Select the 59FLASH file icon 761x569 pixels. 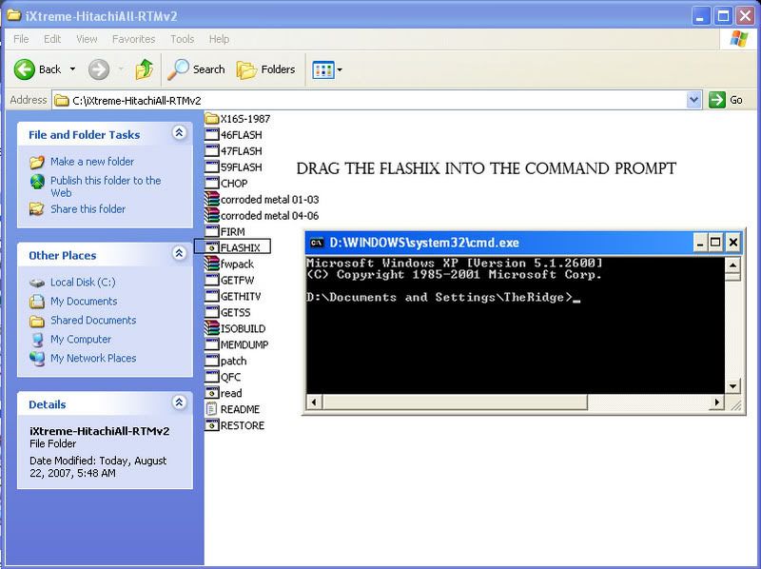click(x=211, y=167)
